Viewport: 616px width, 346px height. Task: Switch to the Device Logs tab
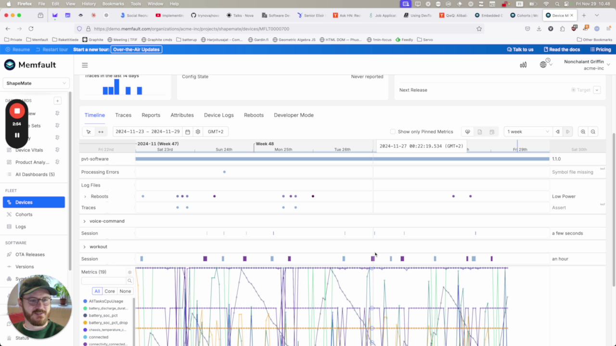tap(218, 115)
